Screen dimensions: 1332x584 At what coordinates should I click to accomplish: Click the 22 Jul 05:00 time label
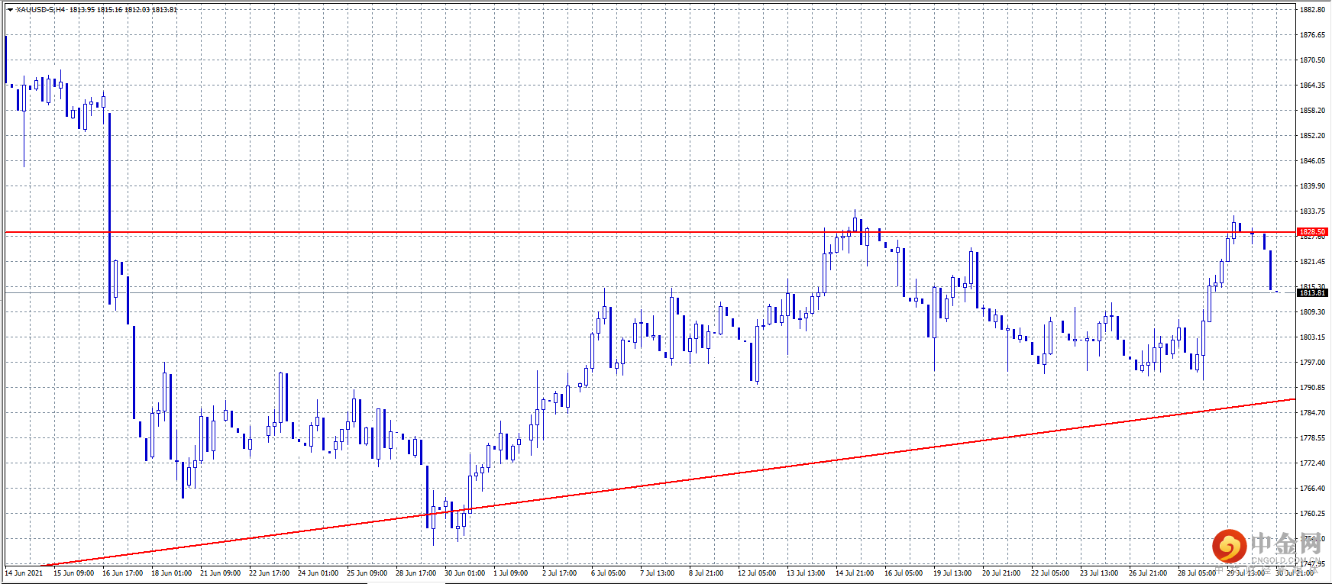pyautogui.click(x=1050, y=573)
